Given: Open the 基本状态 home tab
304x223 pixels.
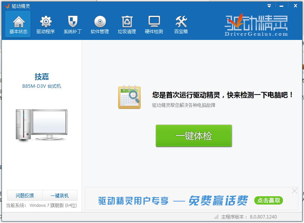Looking at the screenshot, I should click(x=18, y=24).
